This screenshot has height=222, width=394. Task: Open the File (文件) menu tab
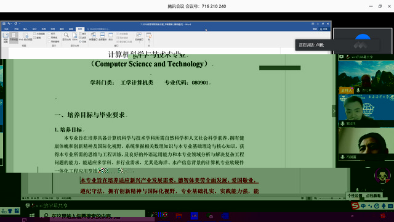[6, 29]
